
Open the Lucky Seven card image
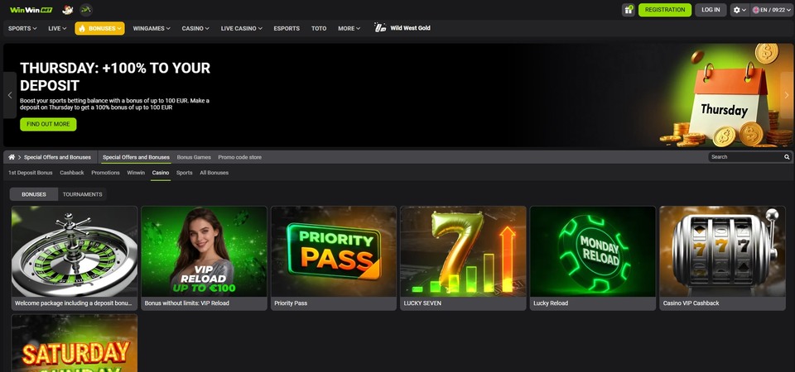coord(463,251)
